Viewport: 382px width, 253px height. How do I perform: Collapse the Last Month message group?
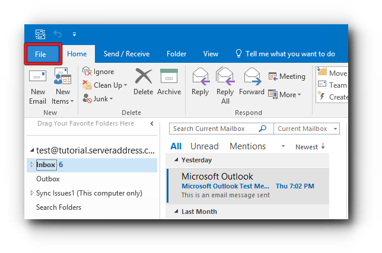[176, 211]
